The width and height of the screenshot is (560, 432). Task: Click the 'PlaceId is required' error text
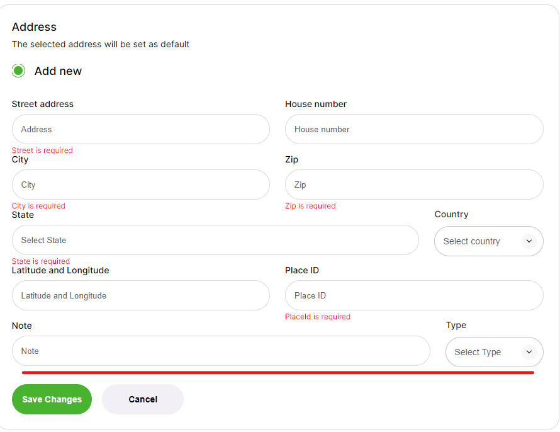tap(318, 317)
